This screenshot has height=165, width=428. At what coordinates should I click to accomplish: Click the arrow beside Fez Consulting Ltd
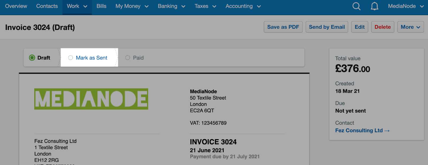tap(387, 131)
